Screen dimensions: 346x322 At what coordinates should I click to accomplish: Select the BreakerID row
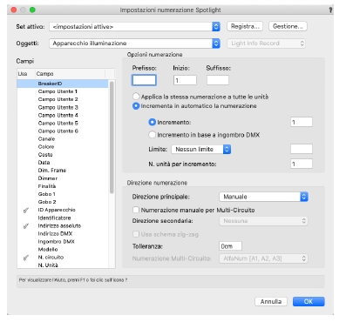pos(63,84)
